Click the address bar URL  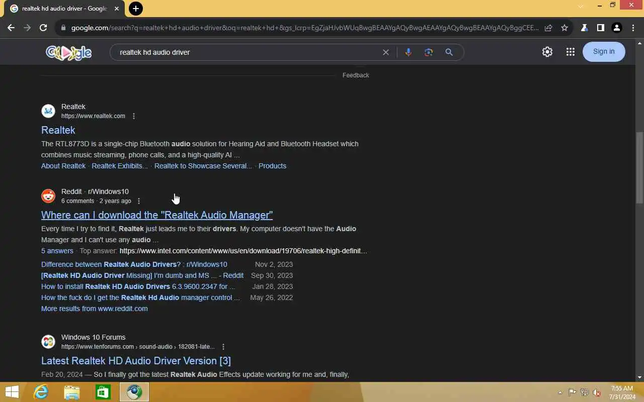tap(304, 28)
